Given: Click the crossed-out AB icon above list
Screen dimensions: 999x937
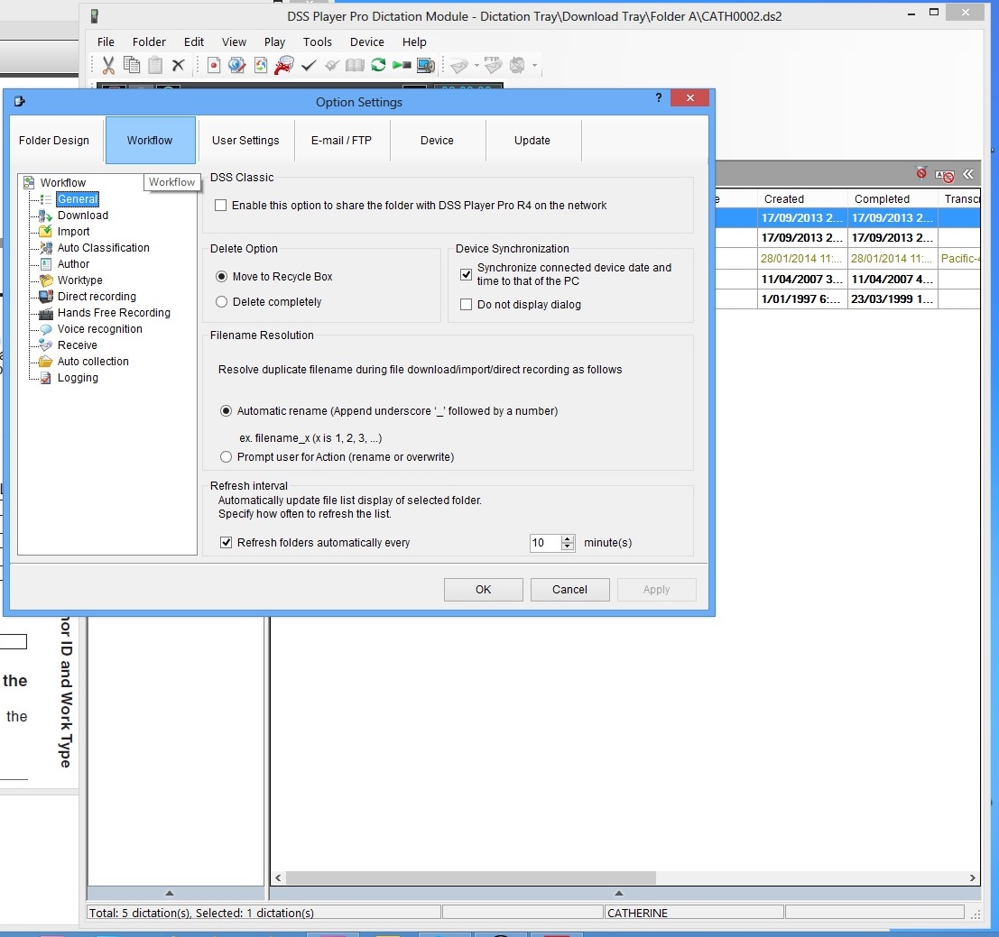Looking at the screenshot, I should pyautogui.click(x=945, y=176).
